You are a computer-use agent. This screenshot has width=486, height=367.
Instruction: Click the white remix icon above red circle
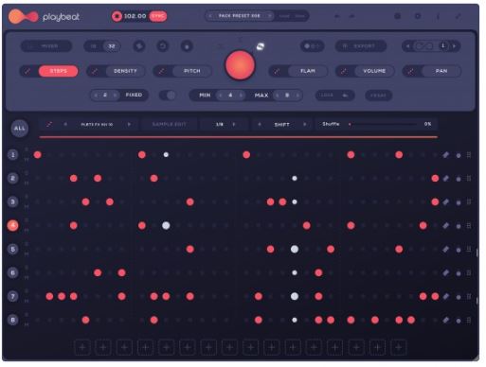[x=260, y=46]
